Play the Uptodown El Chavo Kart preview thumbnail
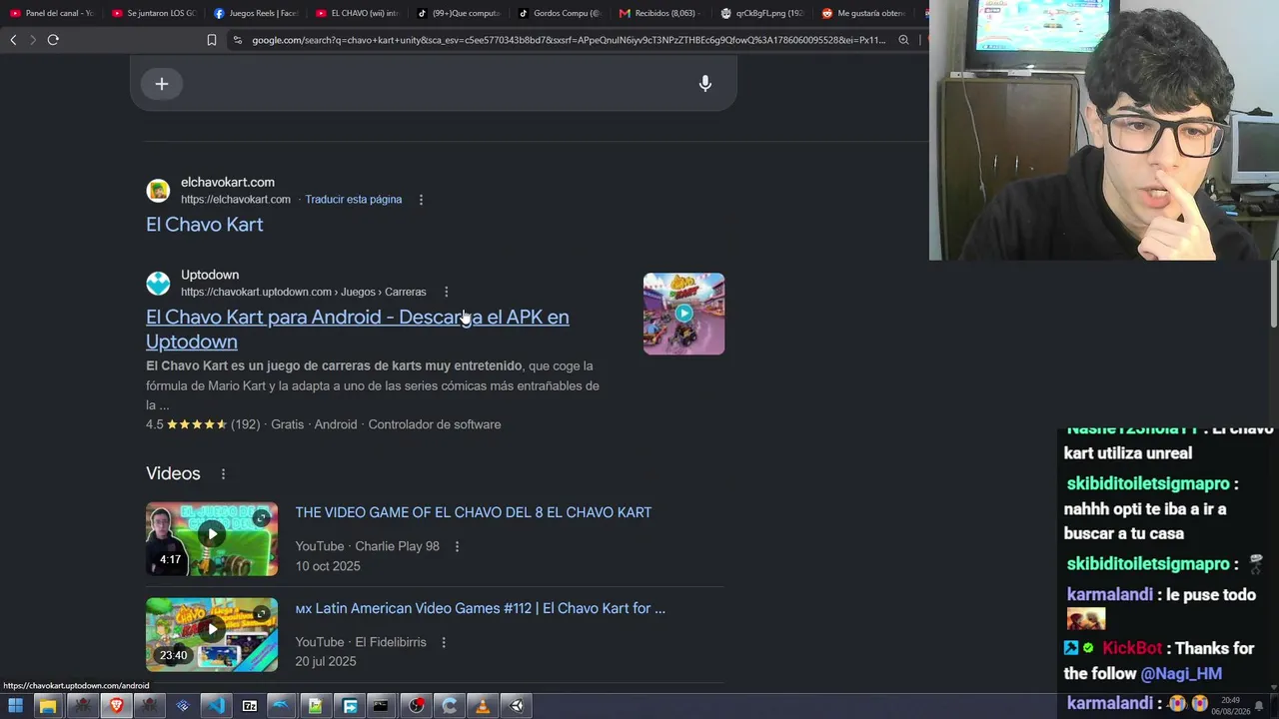The height and width of the screenshot is (719, 1279). pyautogui.click(x=684, y=314)
